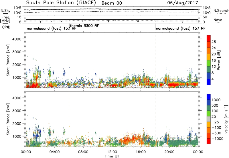Click the 24 tick on Power colorbar
Viewport: 229px width, 158px height.
pyautogui.click(x=214, y=48)
